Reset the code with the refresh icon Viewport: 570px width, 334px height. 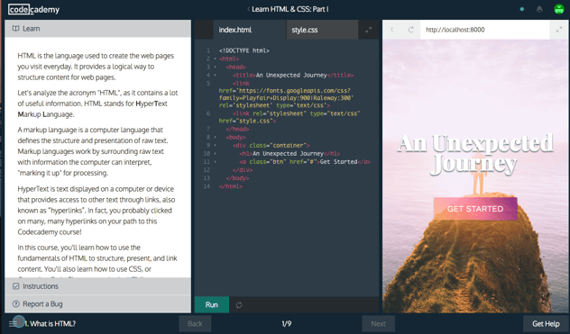(x=239, y=305)
